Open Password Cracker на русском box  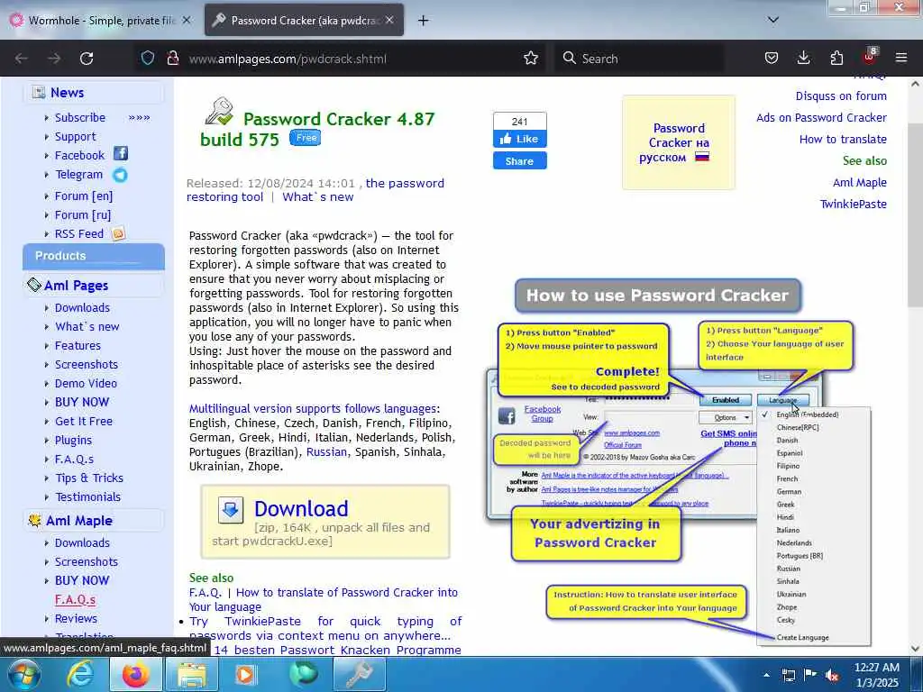pyautogui.click(x=679, y=142)
